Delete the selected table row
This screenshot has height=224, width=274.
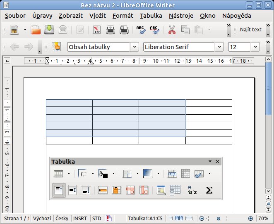(130, 190)
